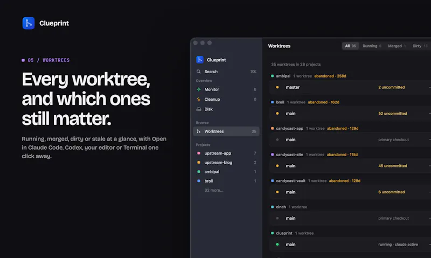431x258 pixels.
Task: Click the candycast-app project header
Action: [x=315, y=128]
